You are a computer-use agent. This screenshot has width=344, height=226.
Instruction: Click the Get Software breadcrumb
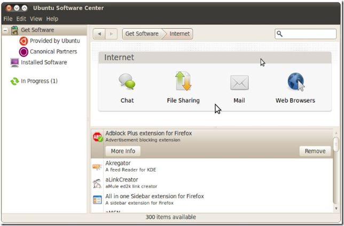[142, 34]
